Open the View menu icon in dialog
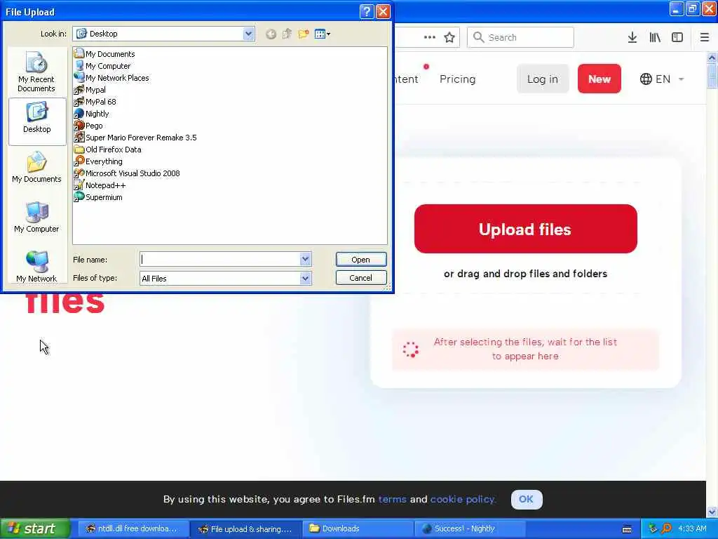The image size is (718, 539). 323,34
